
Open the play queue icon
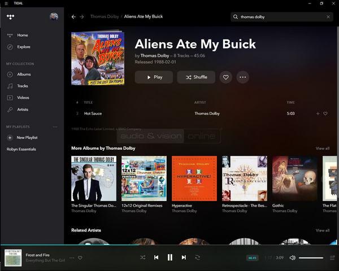[332, 257]
